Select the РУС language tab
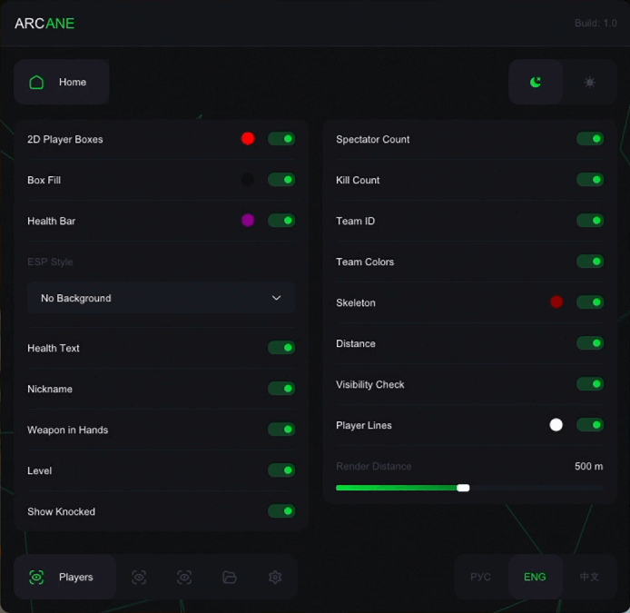Image resolution: width=630 pixels, height=613 pixels. 481,578
